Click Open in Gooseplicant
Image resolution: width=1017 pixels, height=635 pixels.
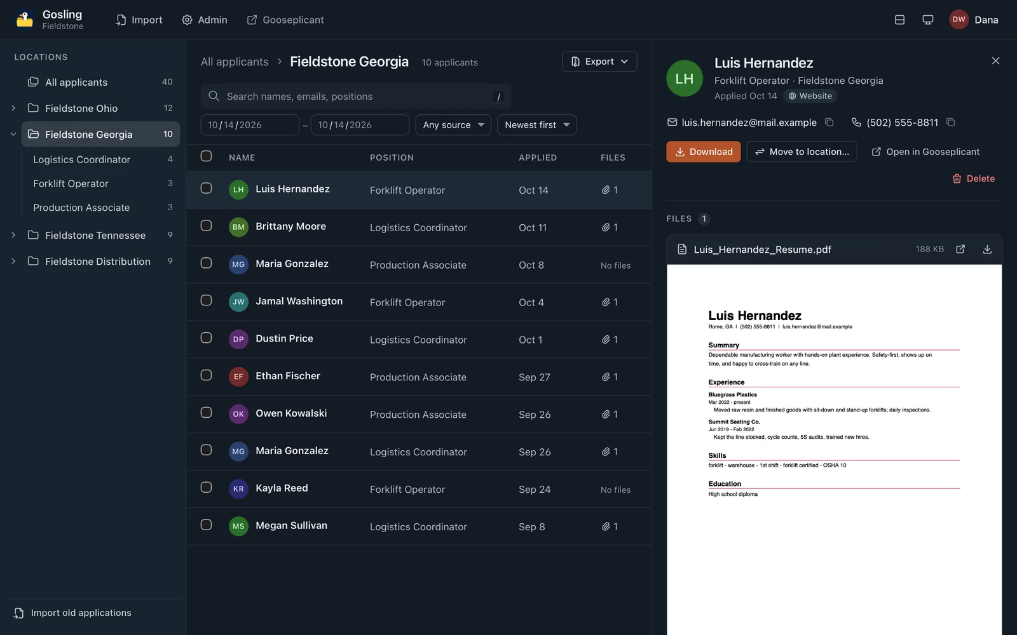pyautogui.click(x=925, y=152)
